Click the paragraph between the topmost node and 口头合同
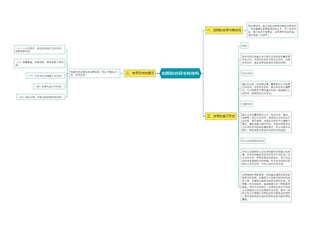The height and width of the screenshot is (225, 312). [x=266, y=59]
